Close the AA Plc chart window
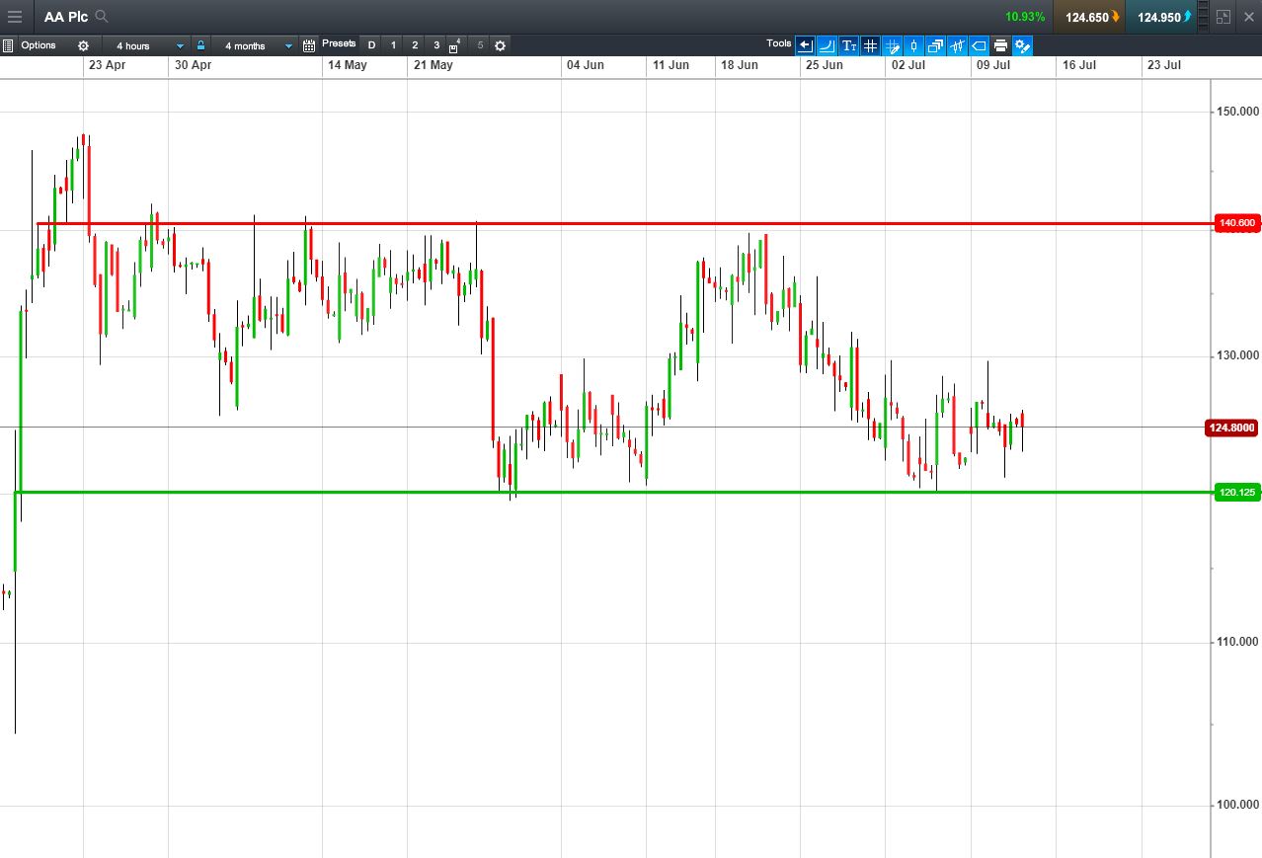The width and height of the screenshot is (1262, 858). coord(1249,17)
